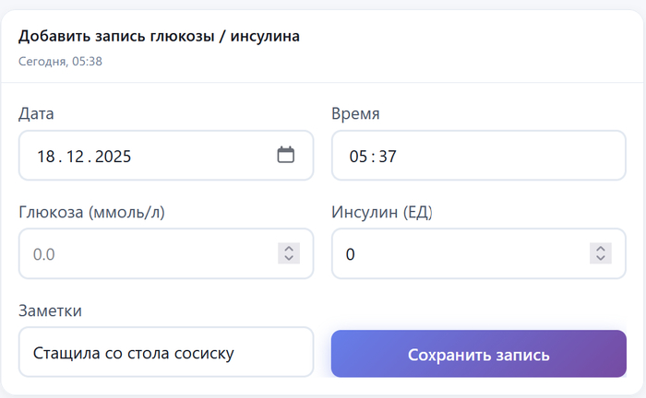Select the year "2025" in the date field

(x=112, y=157)
